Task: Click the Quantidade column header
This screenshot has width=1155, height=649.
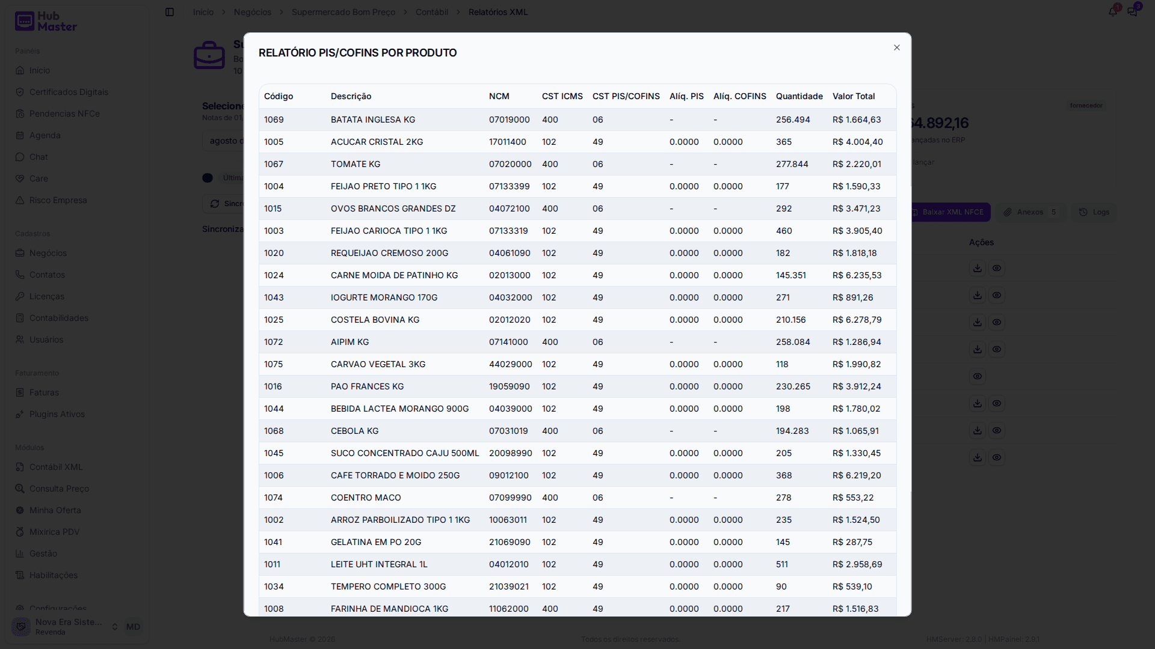Action: pyautogui.click(x=799, y=96)
